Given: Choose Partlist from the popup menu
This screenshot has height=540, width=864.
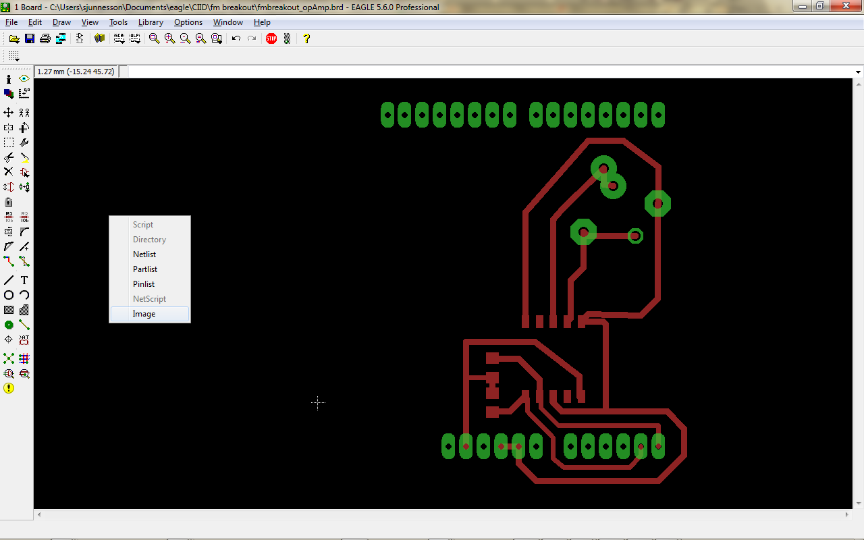Looking at the screenshot, I should pyautogui.click(x=150, y=269).
